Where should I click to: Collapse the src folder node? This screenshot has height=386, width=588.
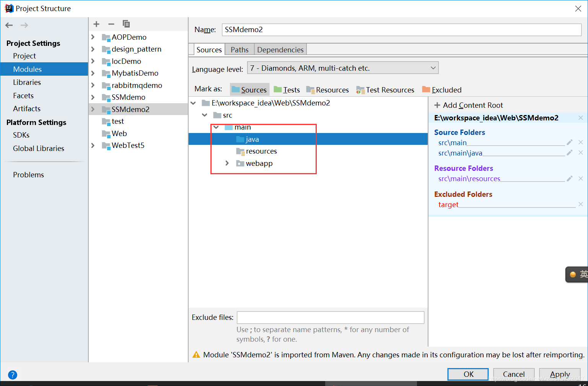205,115
